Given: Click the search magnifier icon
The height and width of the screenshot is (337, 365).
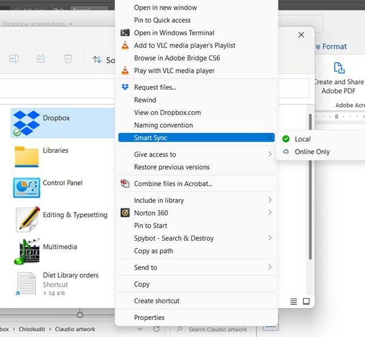Looking at the screenshot, I should [x=179, y=329].
